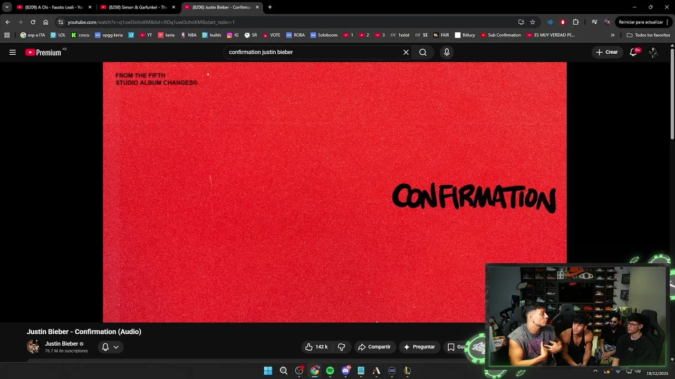
Task: Open the NBA bookmark
Action: 188,35
